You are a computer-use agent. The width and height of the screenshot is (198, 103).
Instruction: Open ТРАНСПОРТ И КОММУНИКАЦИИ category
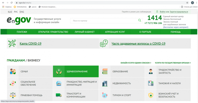[x=76, y=95]
